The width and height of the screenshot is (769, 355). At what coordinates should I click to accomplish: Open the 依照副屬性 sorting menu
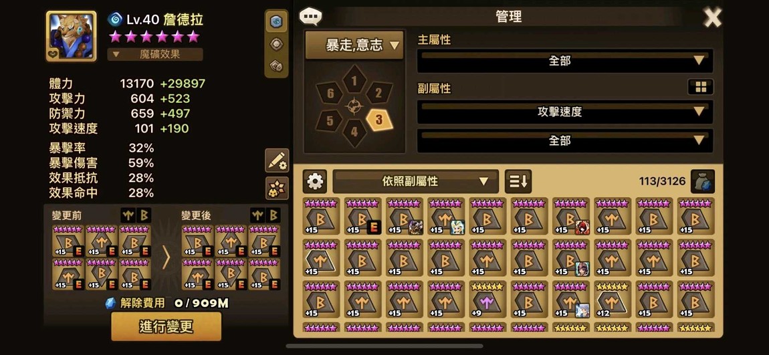pos(415,182)
